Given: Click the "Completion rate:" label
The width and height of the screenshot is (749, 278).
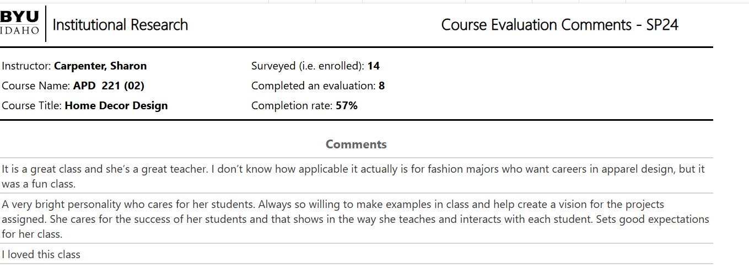Looking at the screenshot, I should [292, 106].
